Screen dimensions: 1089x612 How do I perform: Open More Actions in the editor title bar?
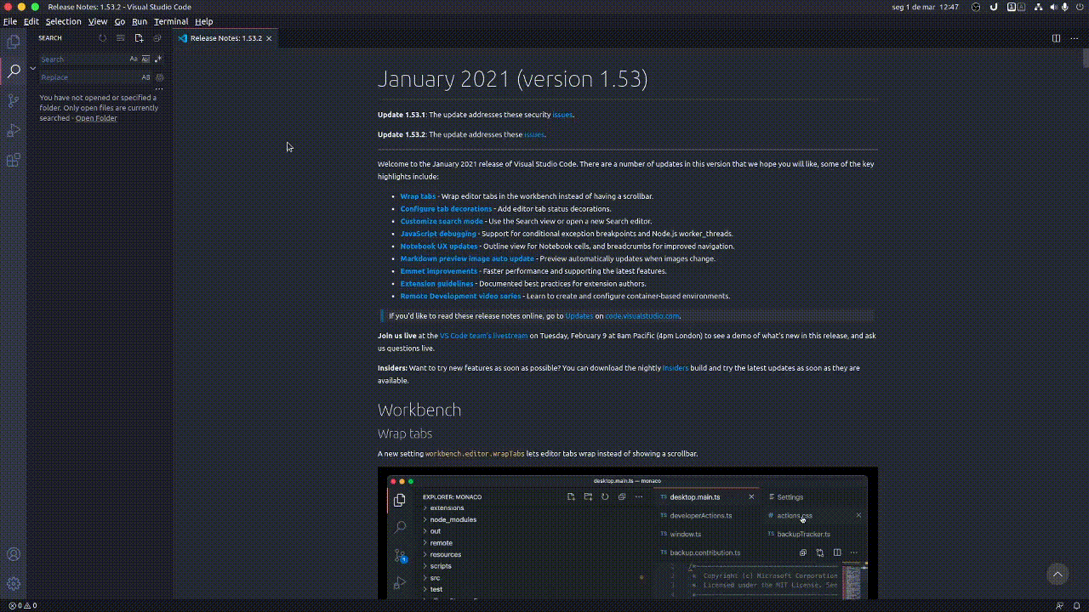coord(1073,38)
